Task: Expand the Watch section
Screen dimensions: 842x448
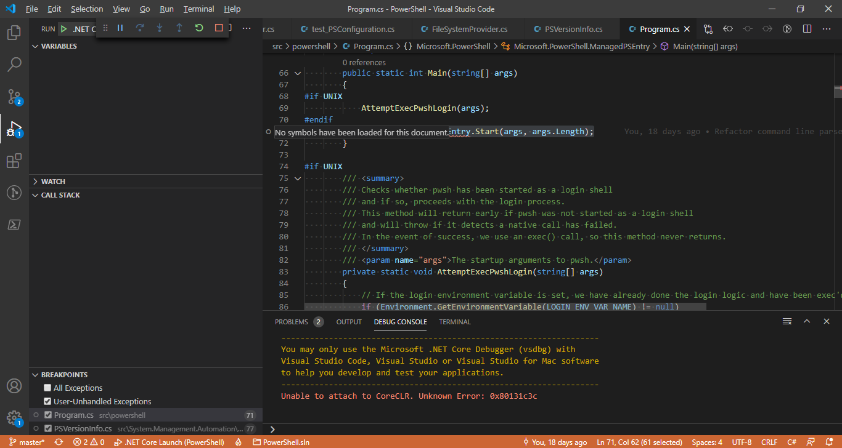Action: coord(145,182)
